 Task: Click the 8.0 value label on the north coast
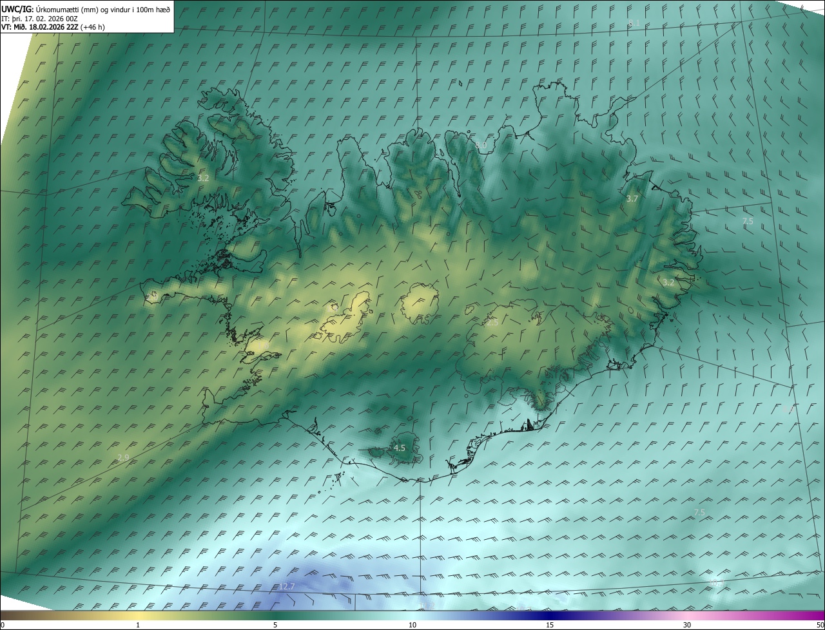pyautogui.click(x=481, y=146)
